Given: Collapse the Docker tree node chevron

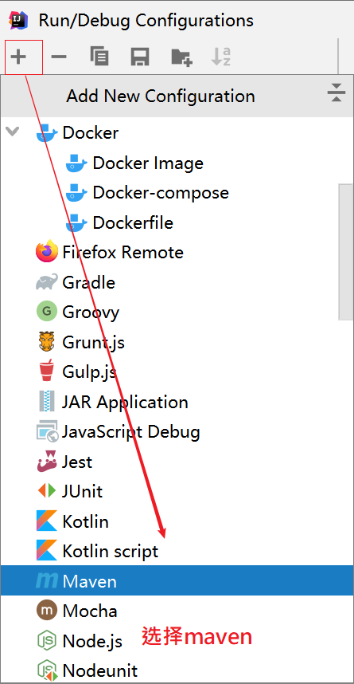Looking at the screenshot, I should 13,131.
